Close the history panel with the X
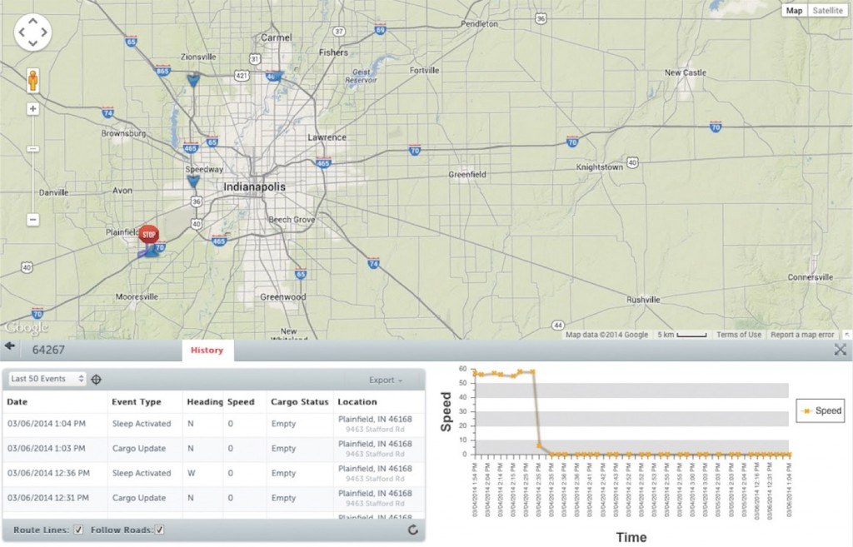 point(840,350)
